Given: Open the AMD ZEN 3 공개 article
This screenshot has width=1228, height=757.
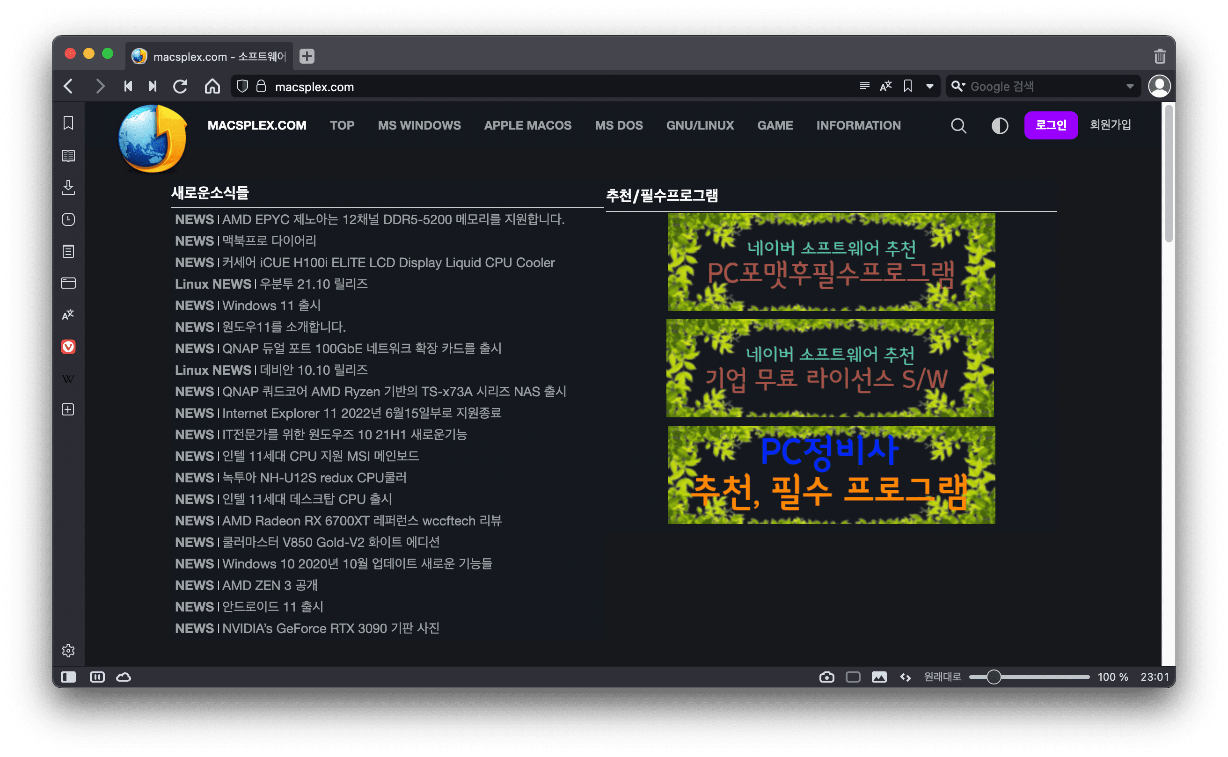Looking at the screenshot, I should 270,585.
